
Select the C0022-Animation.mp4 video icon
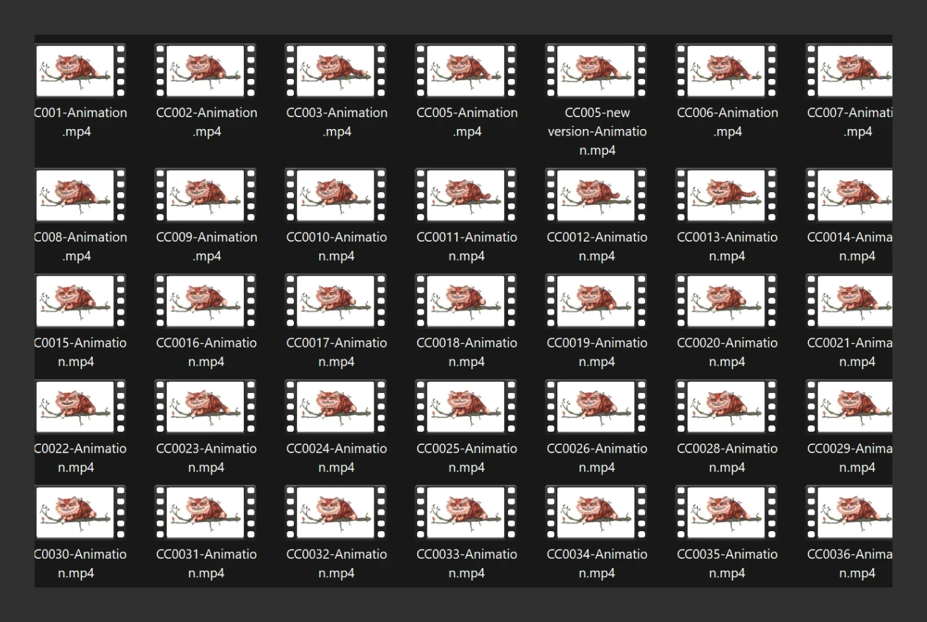click(x=80, y=407)
